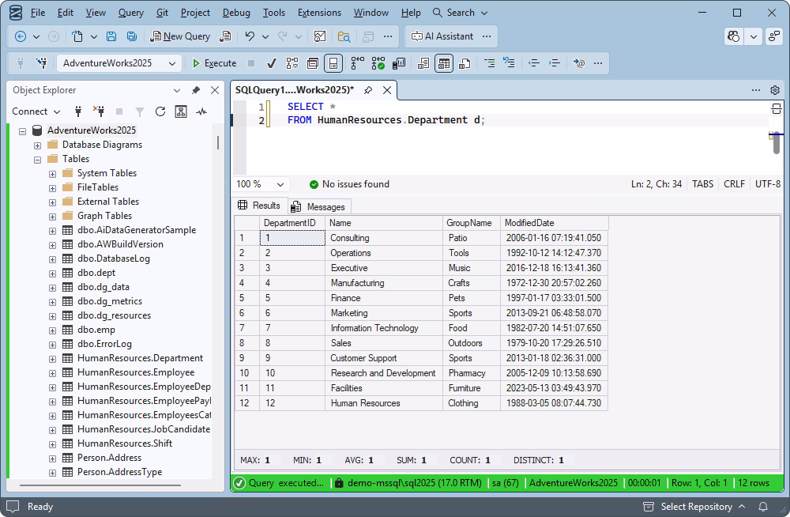Open the AI Assistant
The height and width of the screenshot is (517, 790).
(x=442, y=36)
